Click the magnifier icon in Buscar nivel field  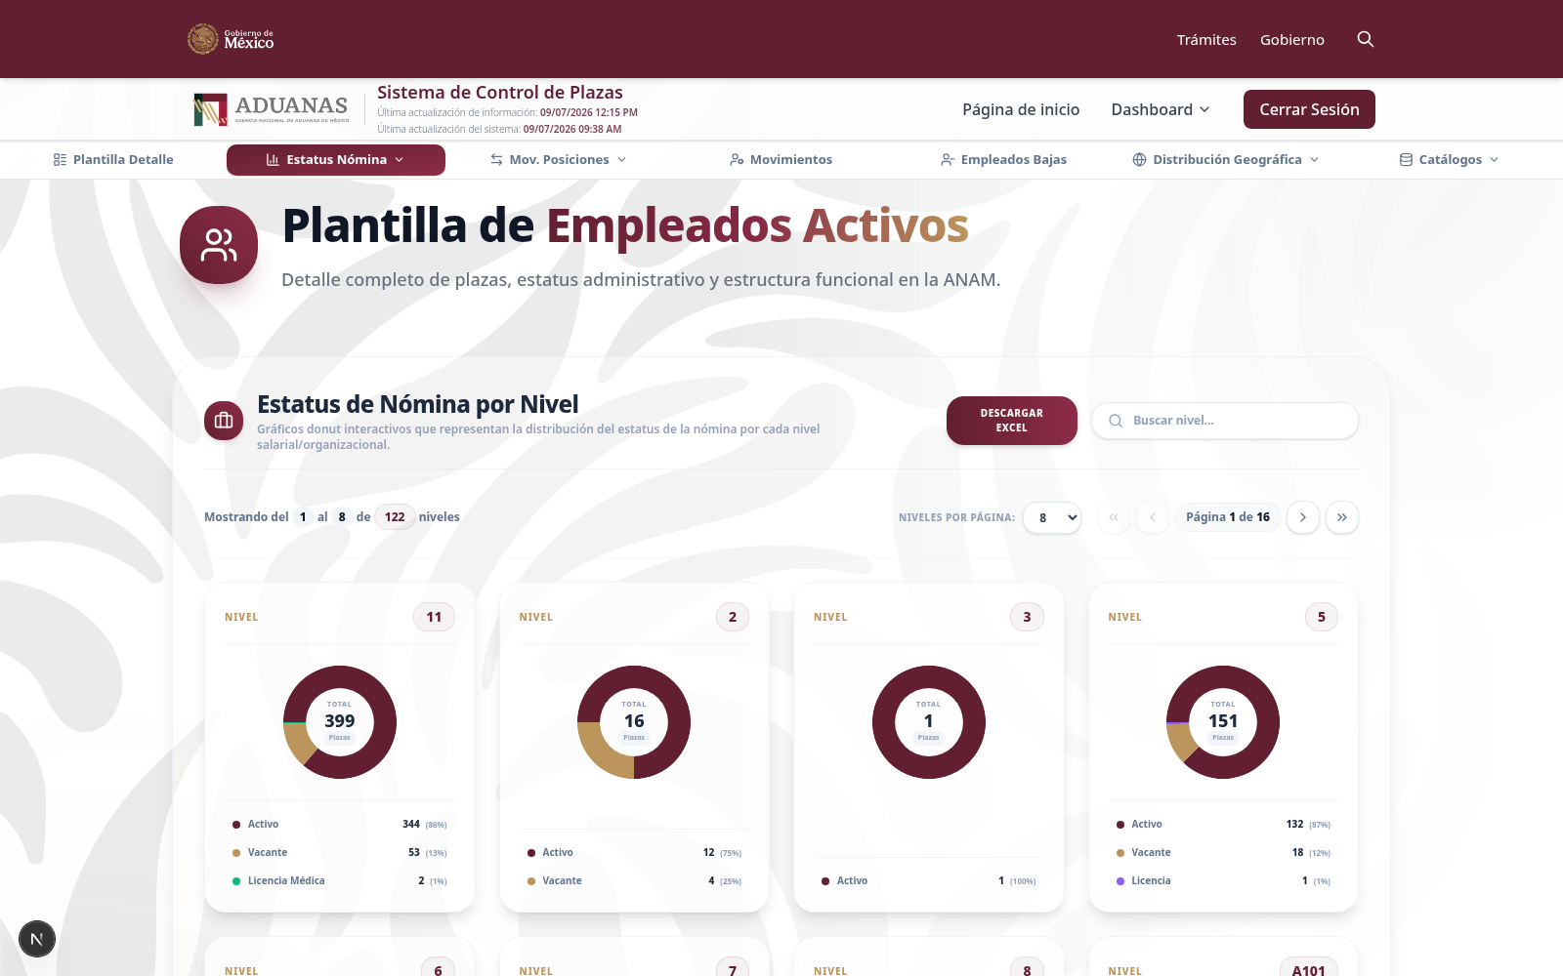tap(1116, 421)
